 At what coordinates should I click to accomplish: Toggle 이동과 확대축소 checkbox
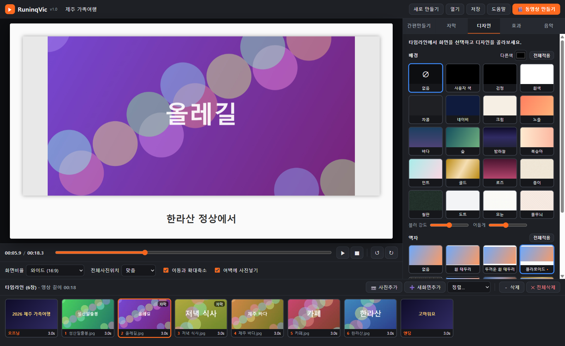[x=166, y=270]
